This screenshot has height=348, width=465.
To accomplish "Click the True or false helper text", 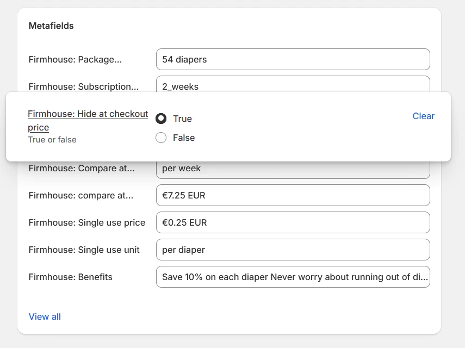I will click(x=52, y=140).
